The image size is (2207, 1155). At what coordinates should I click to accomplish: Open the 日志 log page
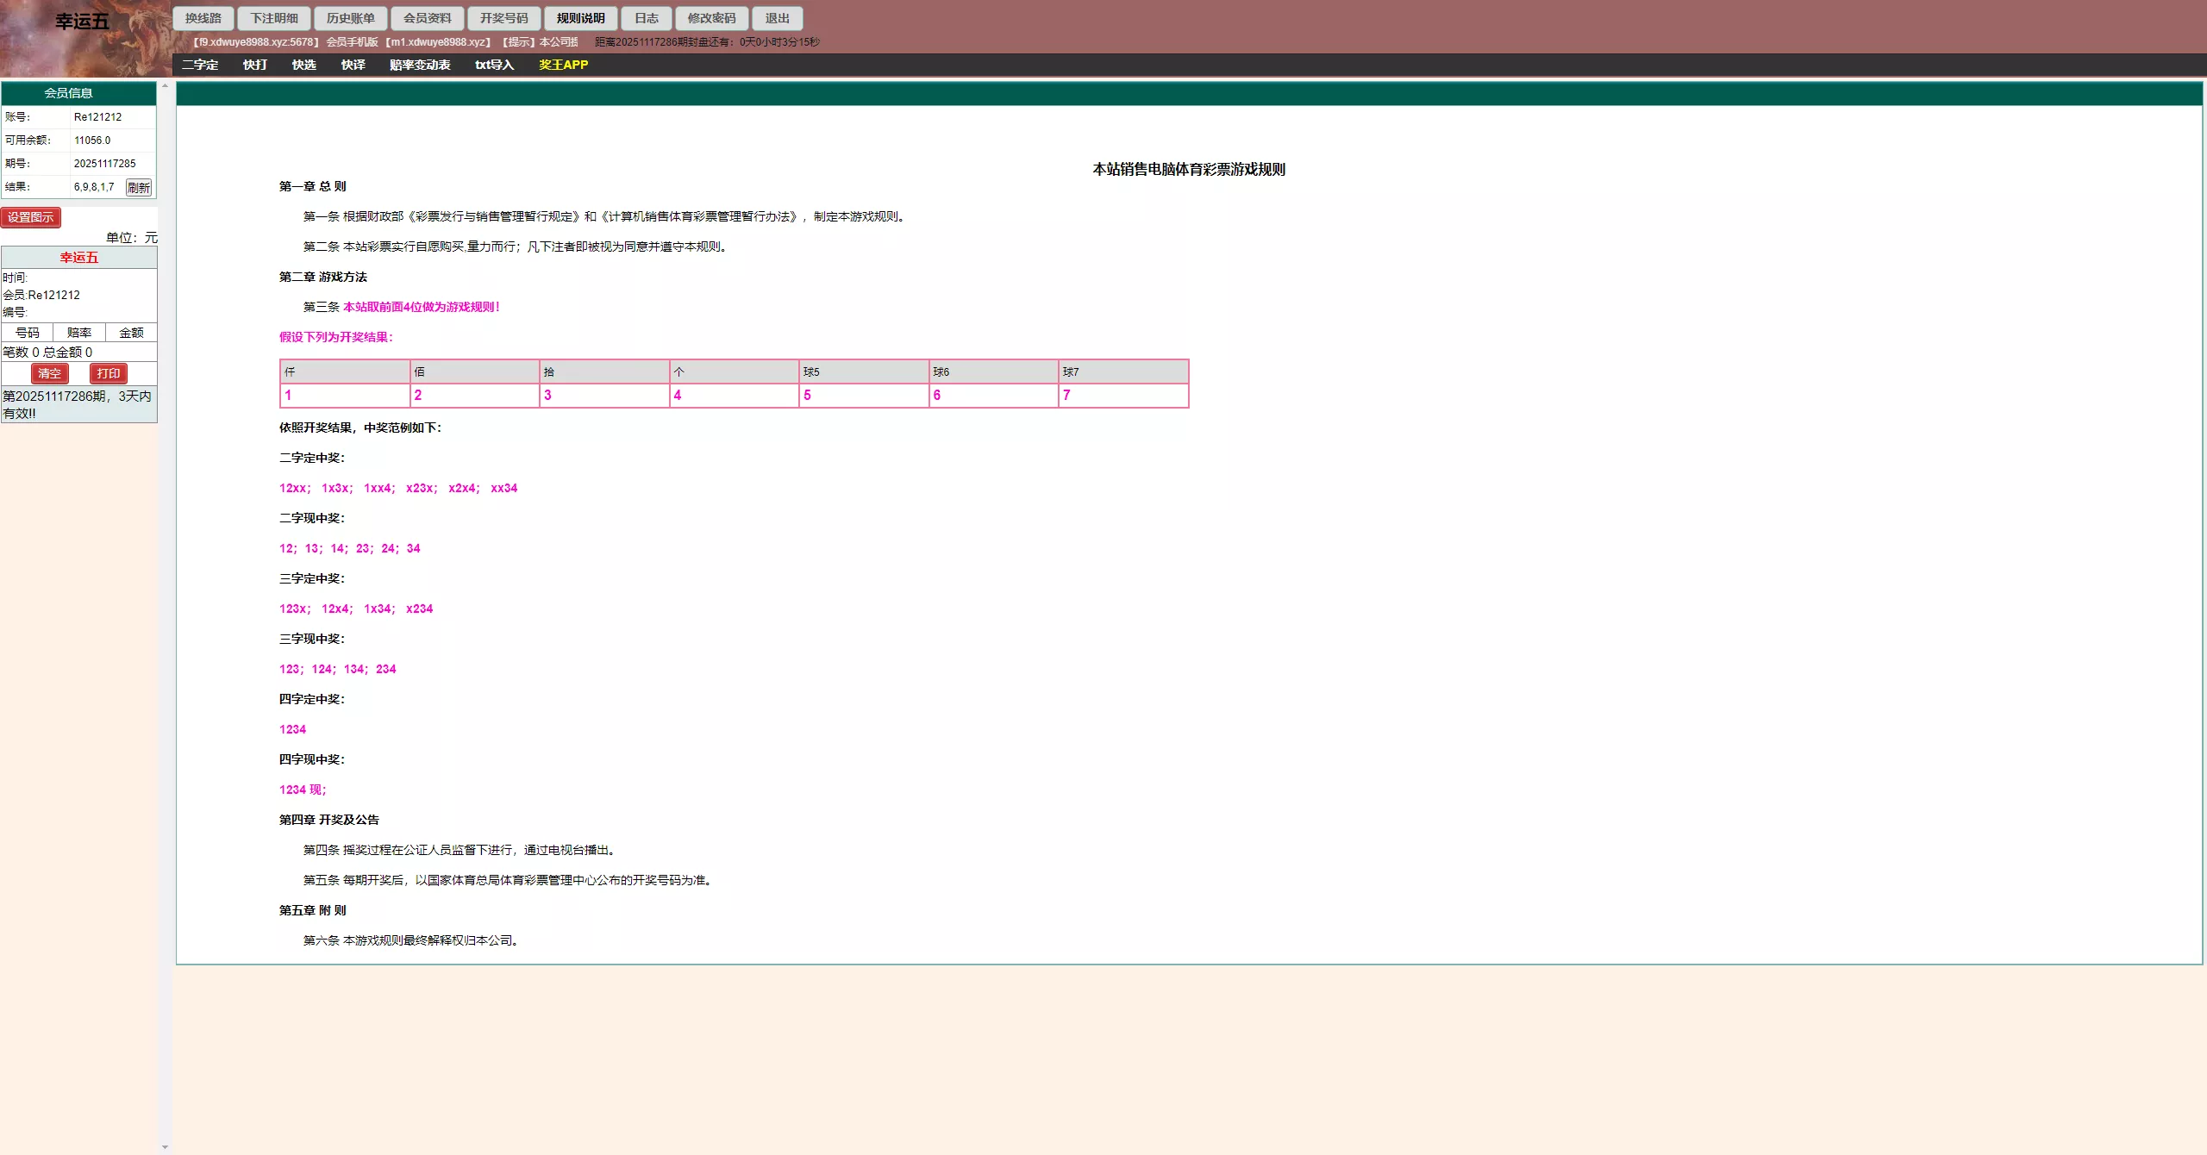click(x=646, y=18)
